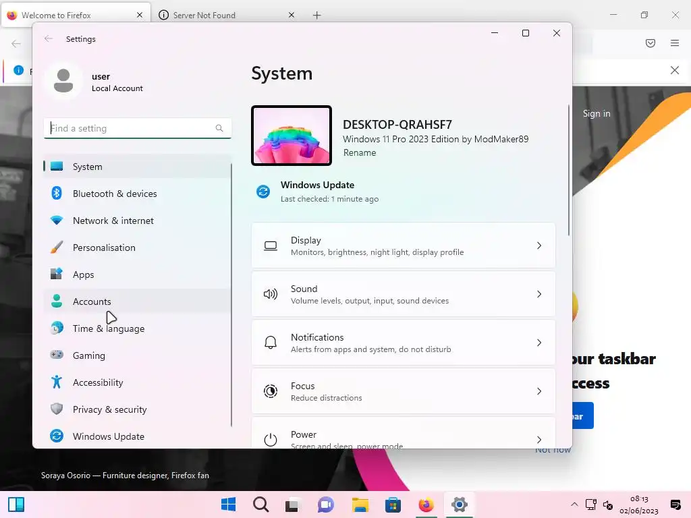Click the blue button on Firefox welcome page
The image size is (691, 518).
click(583, 415)
